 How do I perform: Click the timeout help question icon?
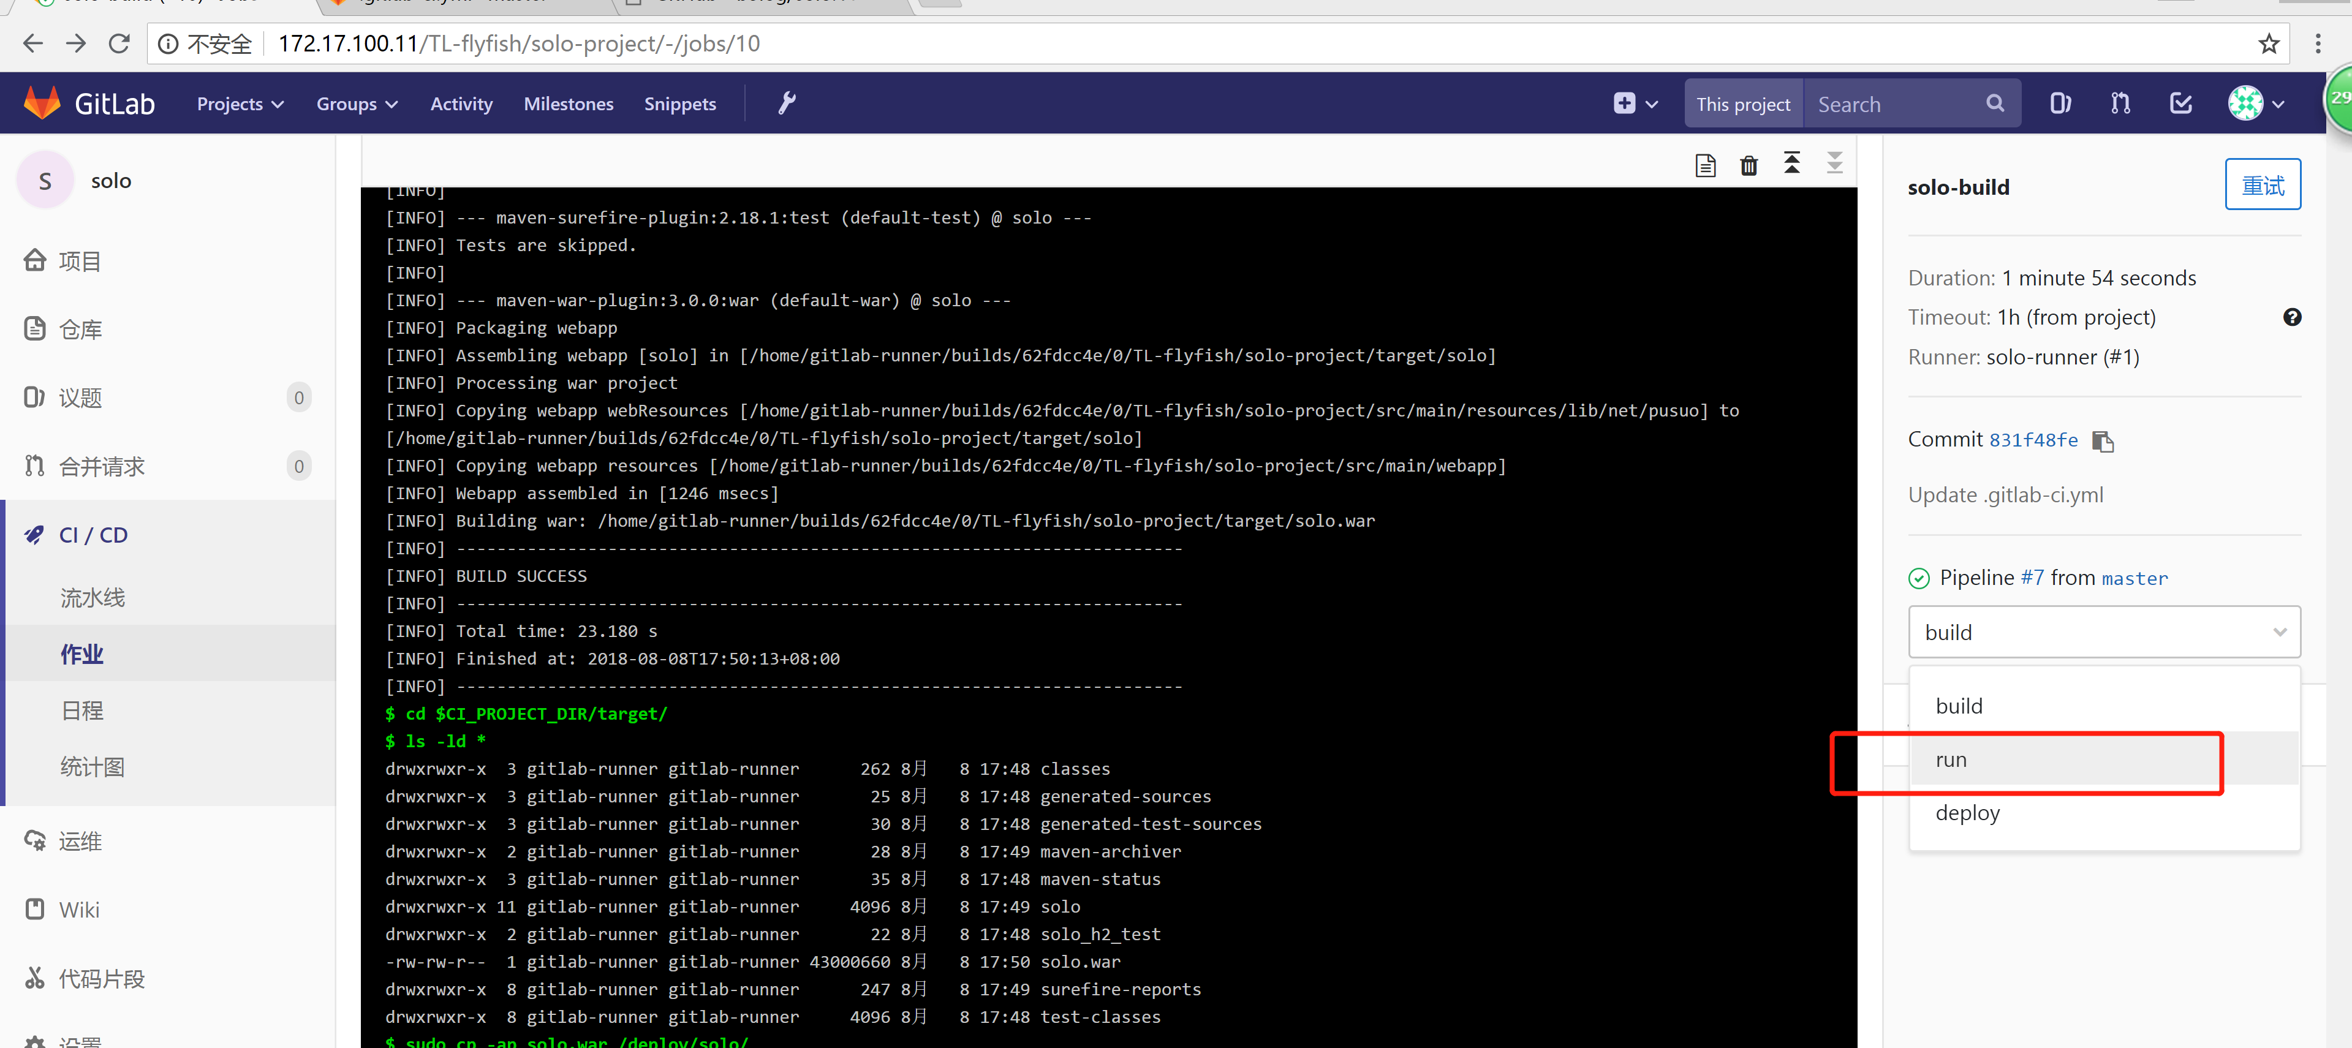2292,317
